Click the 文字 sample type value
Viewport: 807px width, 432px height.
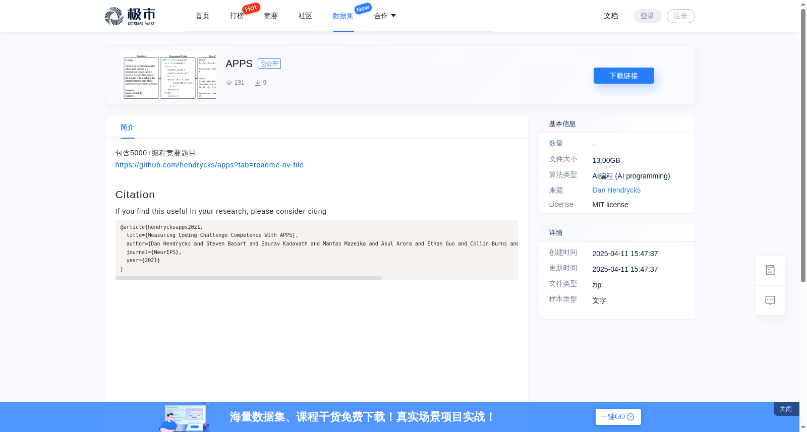click(599, 300)
